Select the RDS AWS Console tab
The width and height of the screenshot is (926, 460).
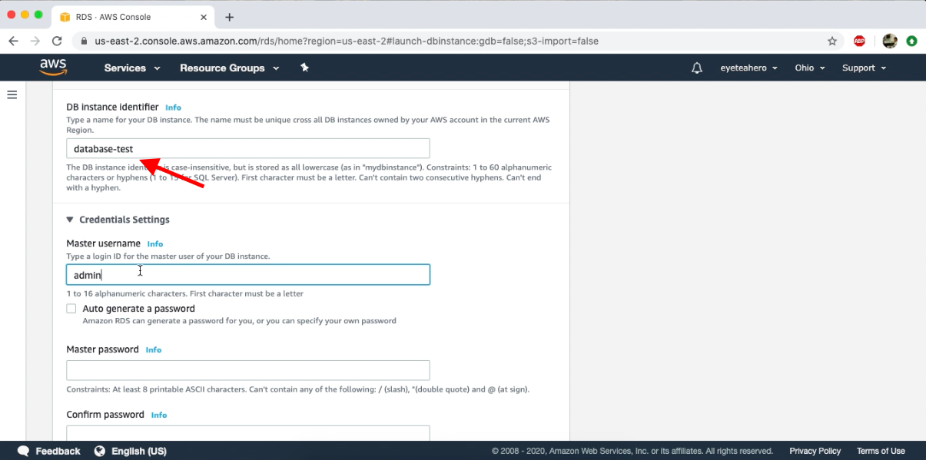(134, 17)
